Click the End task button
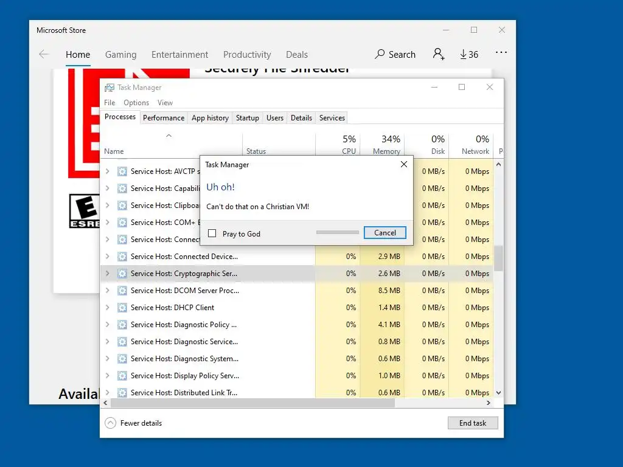The image size is (623, 467). (x=473, y=423)
